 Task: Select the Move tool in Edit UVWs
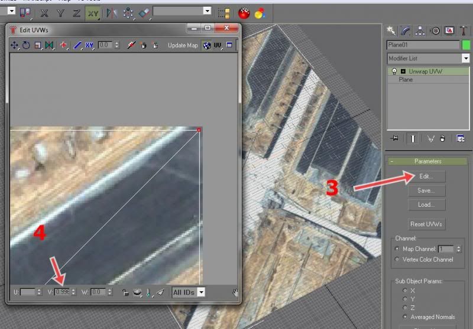(x=14, y=45)
